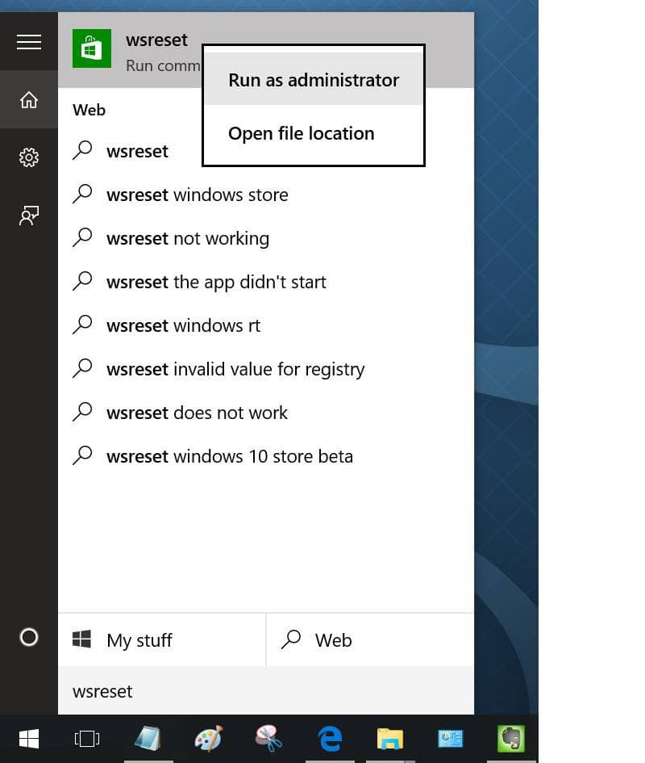Open Evernote from the taskbar
Image resolution: width=645 pixels, height=763 pixels.
510,738
